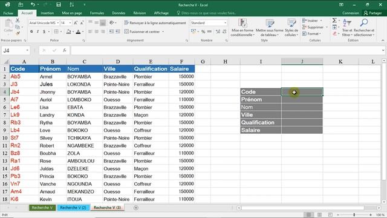
Task: Open the font name dropdown Arial Unicode MS
Action: 58,23
